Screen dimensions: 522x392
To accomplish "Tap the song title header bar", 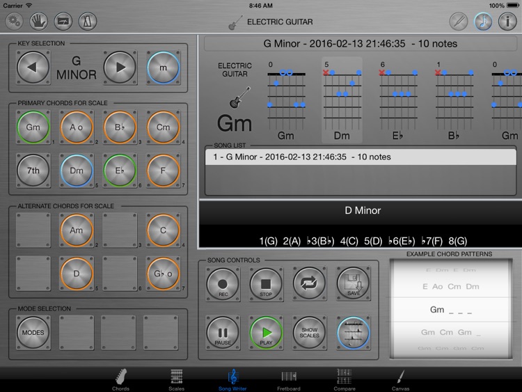I will pyautogui.click(x=361, y=44).
